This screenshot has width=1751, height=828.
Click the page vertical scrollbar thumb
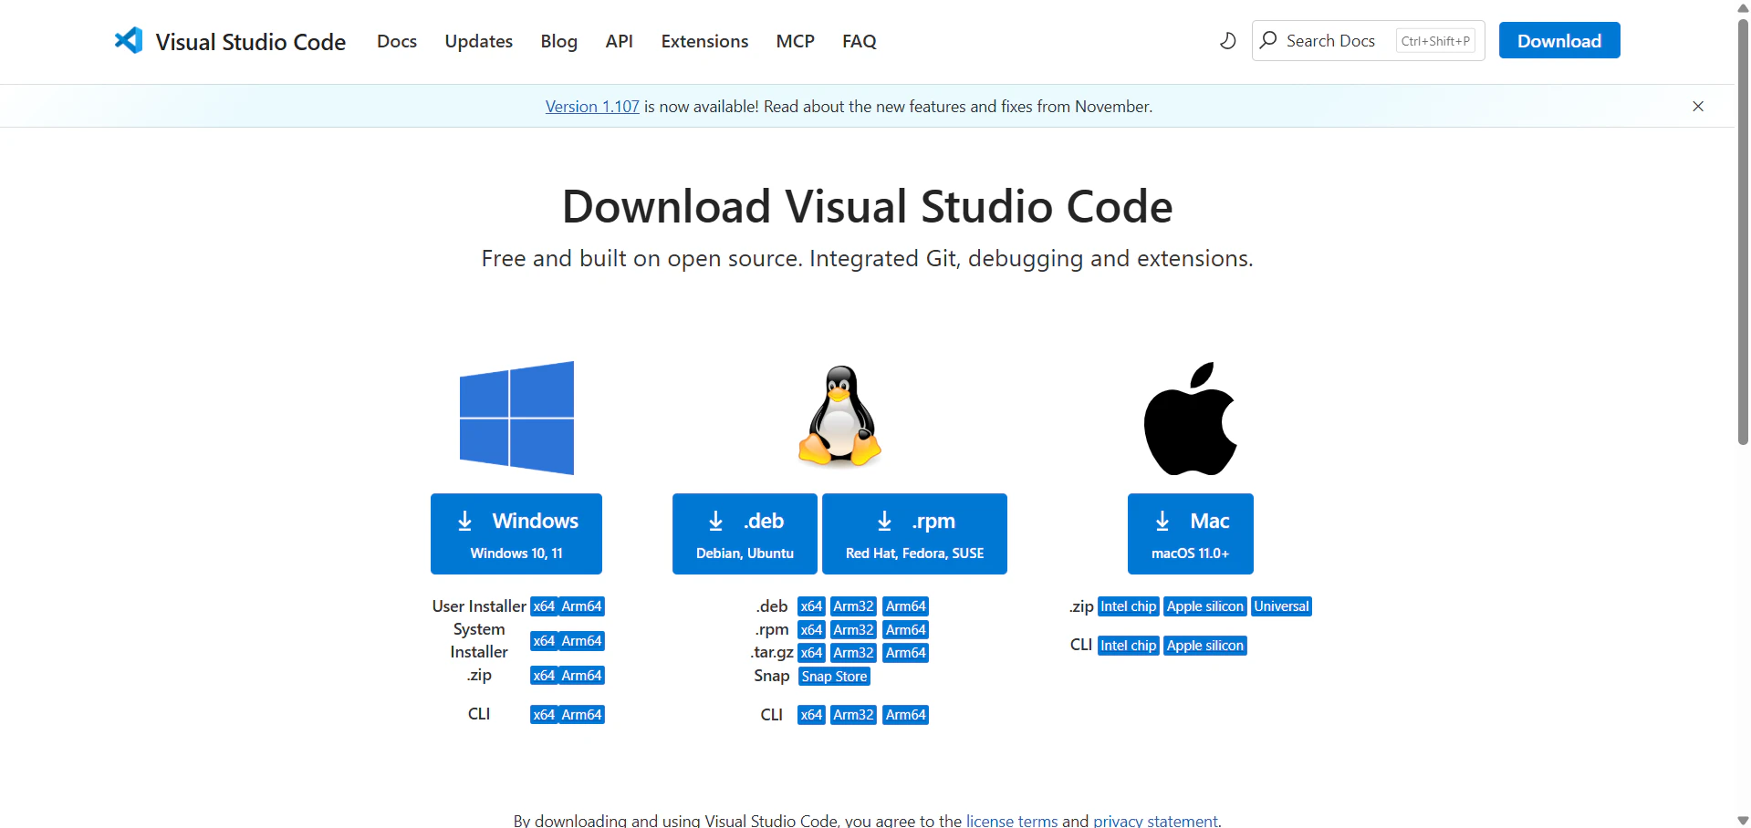pyautogui.click(x=1743, y=232)
